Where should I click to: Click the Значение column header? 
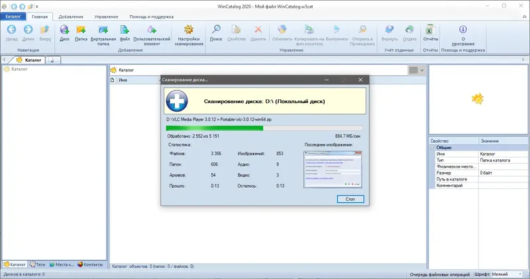[503, 141]
